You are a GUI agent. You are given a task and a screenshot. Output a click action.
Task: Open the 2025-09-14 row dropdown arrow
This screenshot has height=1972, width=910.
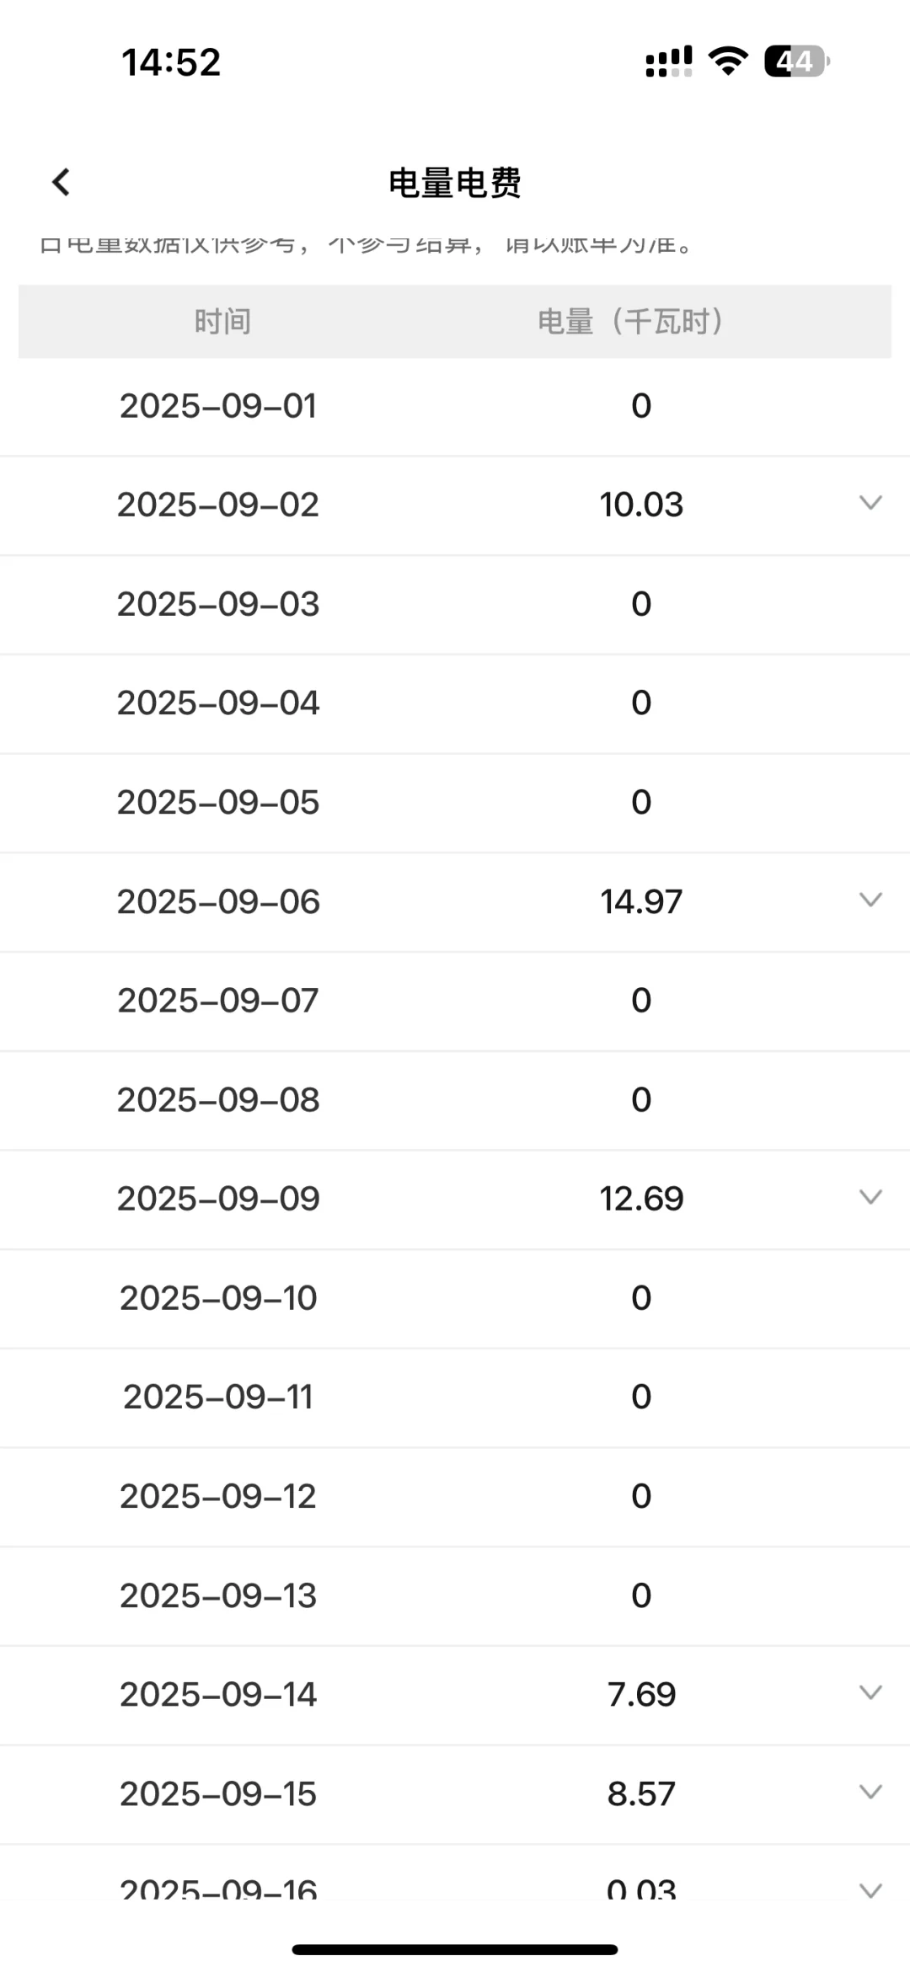click(x=870, y=1693)
